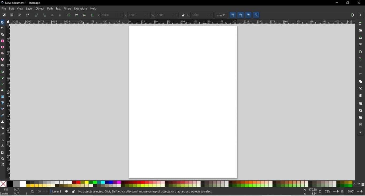Toggle scale stroke width with object

pyautogui.click(x=233, y=15)
